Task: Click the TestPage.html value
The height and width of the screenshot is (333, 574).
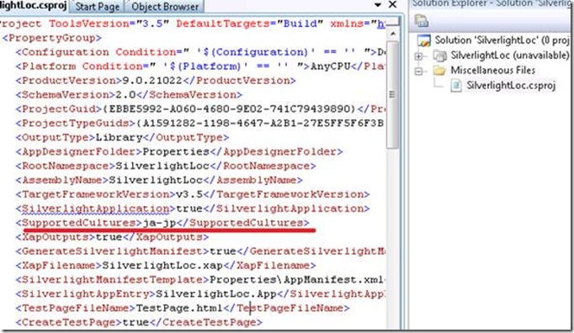Action: point(179,309)
